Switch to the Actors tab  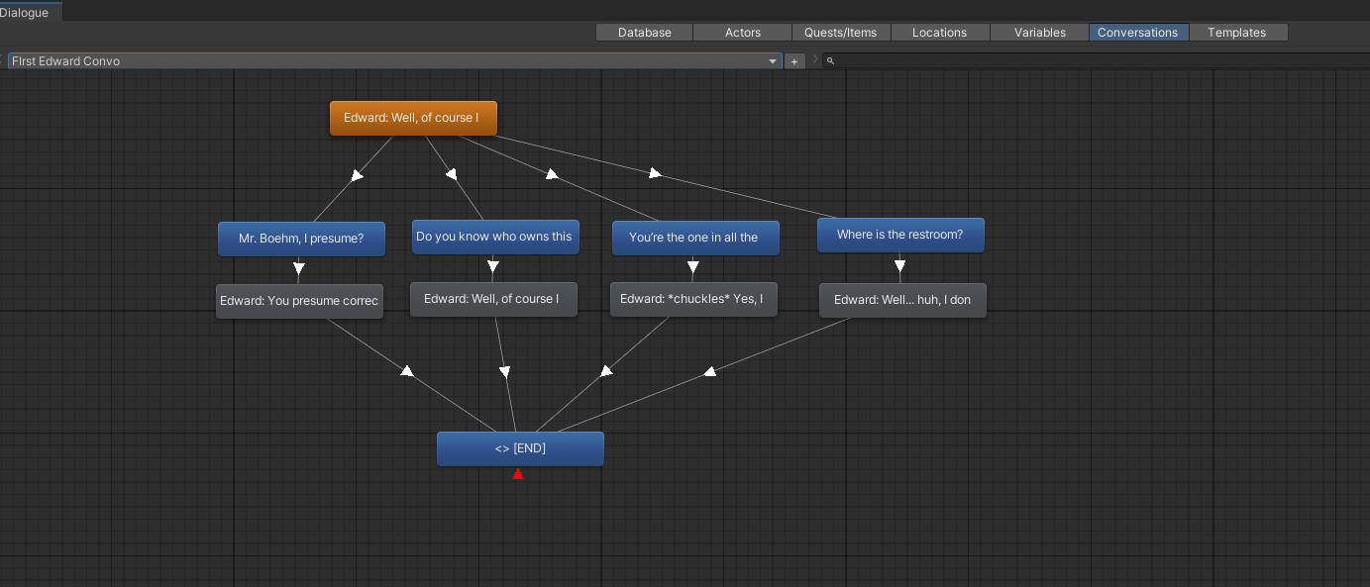(743, 33)
